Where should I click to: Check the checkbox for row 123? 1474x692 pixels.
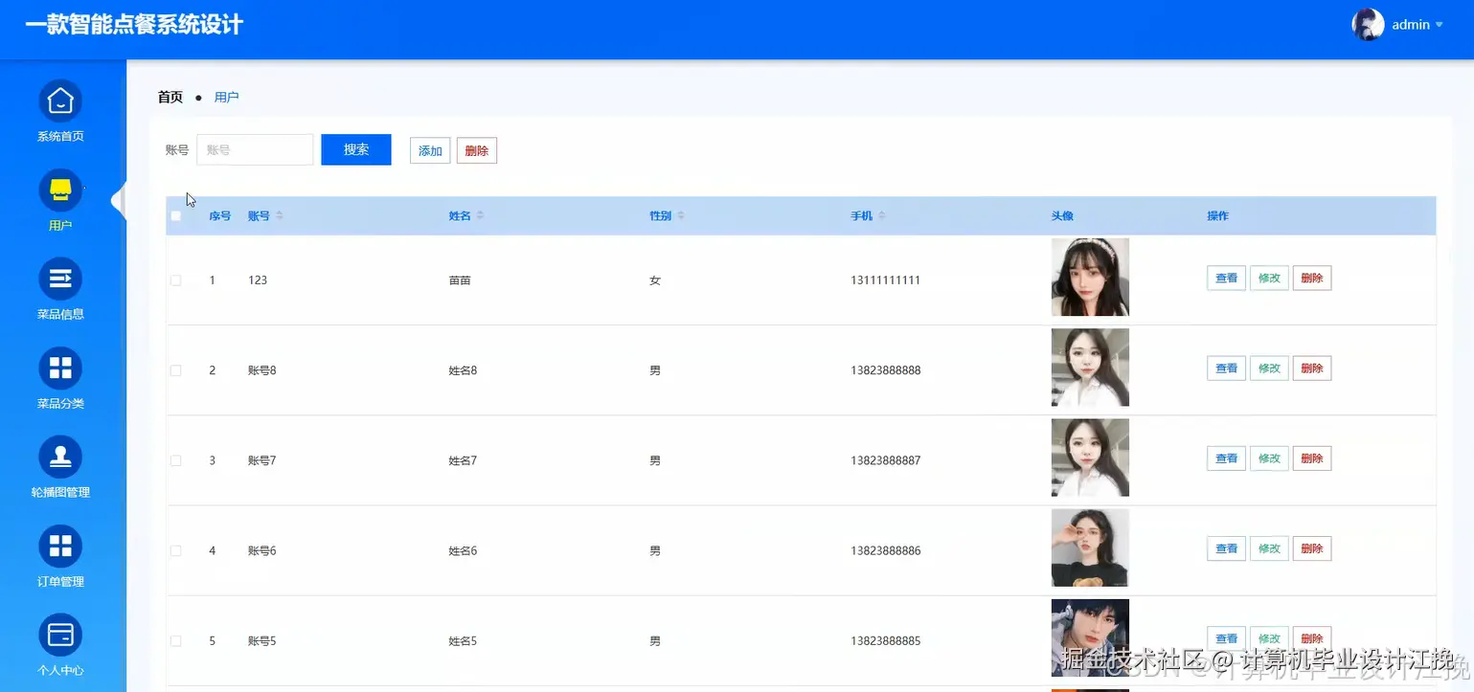pyautogui.click(x=176, y=280)
